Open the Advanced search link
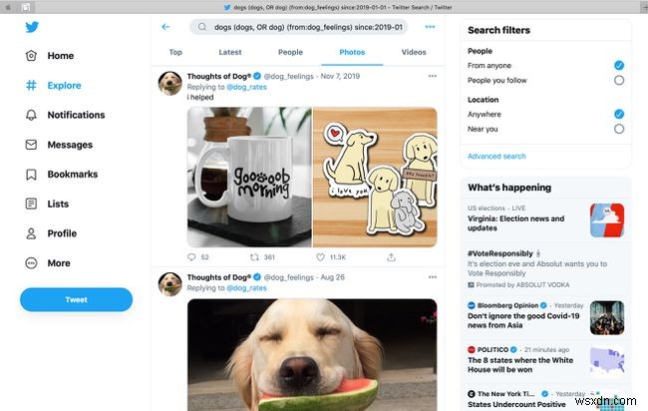 pos(496,156)
